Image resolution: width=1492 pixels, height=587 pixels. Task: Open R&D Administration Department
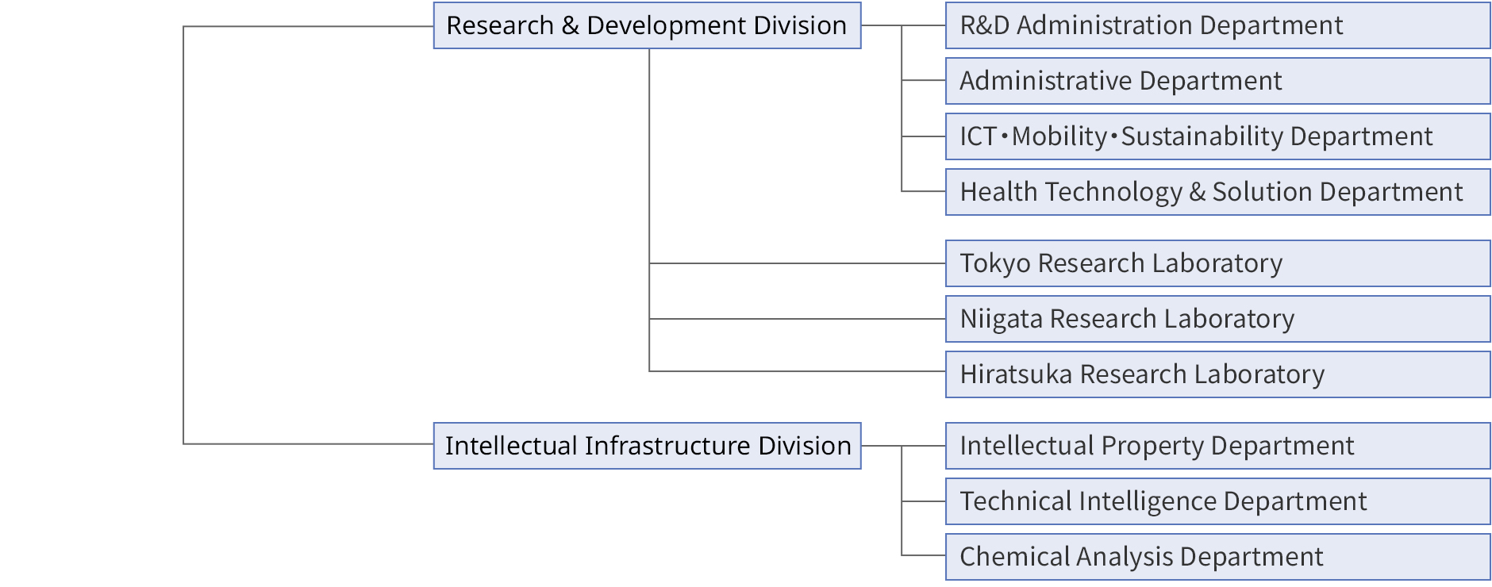click(1217, 25)
